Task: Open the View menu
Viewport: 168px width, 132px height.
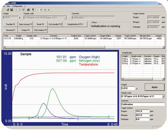Action: pos(8,6)
